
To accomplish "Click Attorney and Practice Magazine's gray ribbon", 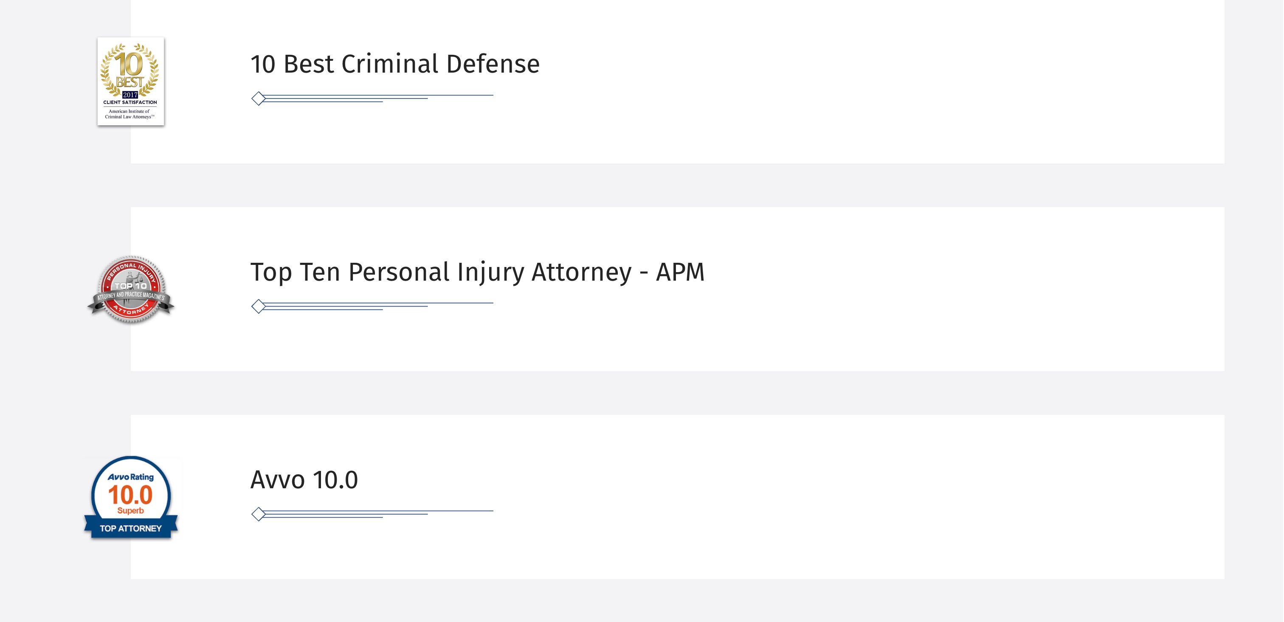I will pyautogui.click(x=131, y=296).
